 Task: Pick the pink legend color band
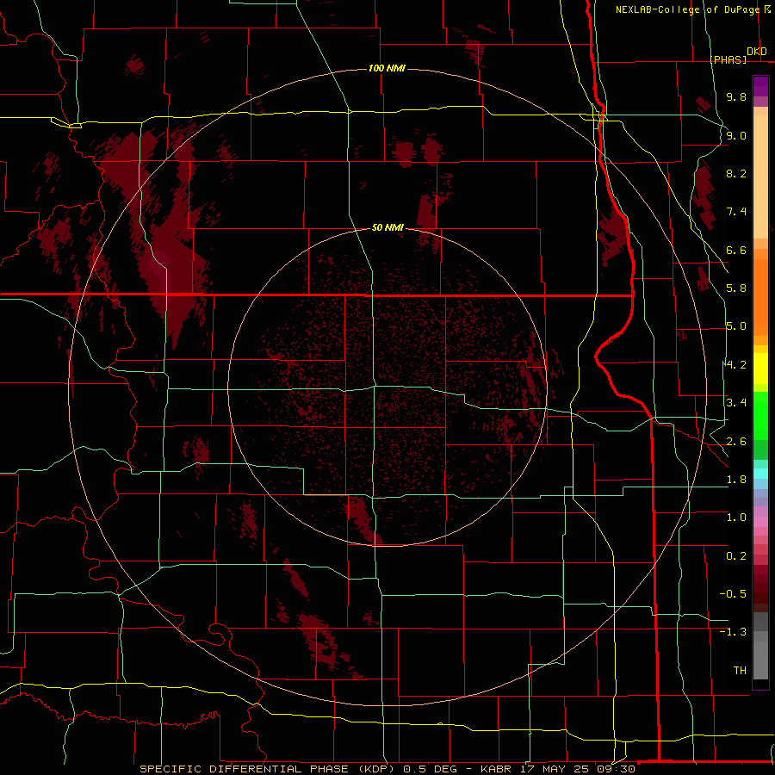coord(760,522)
